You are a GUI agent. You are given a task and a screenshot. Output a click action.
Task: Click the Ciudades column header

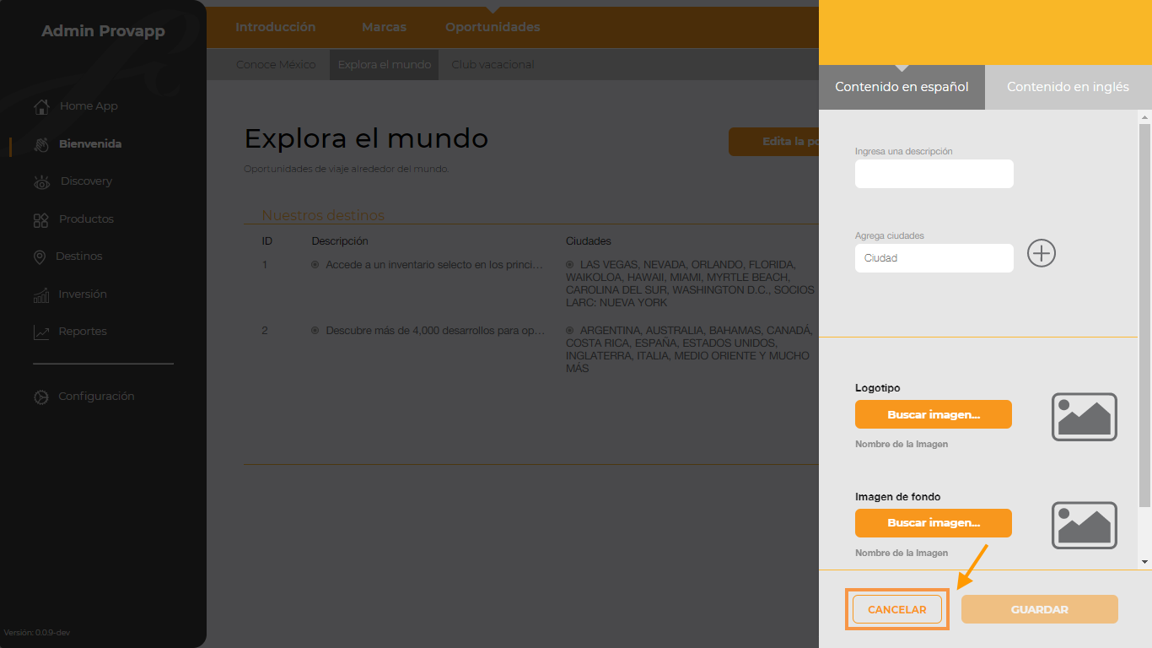click(589, 241)
